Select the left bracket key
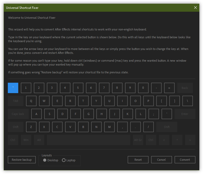This screenshot has height=174, width=203. (162, 101)
